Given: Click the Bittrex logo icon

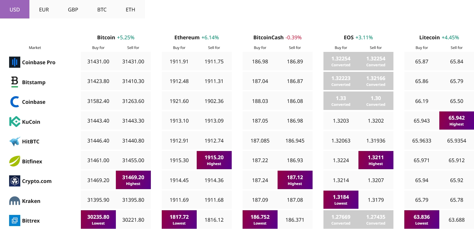Looking at the screenshot, I should (15, 220).
